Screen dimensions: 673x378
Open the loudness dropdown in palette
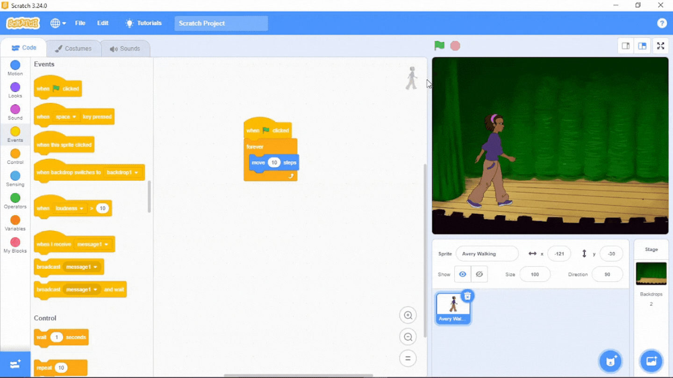(69, 208)
